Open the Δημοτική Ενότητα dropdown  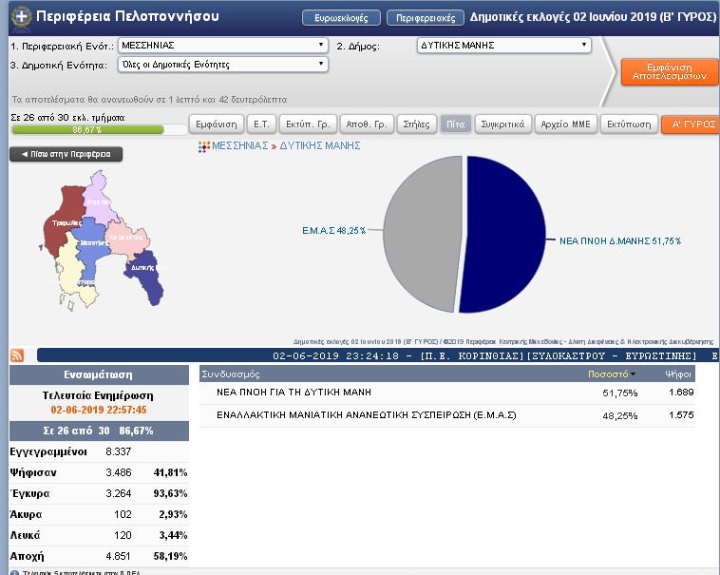[x=223, y=65]
